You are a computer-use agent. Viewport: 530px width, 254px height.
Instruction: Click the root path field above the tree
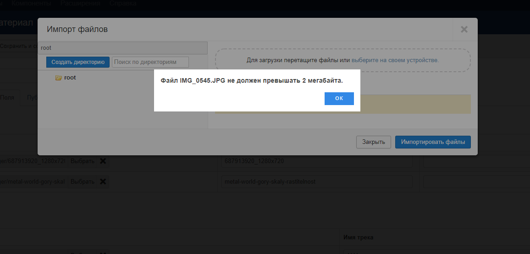[x=122, y=48]
